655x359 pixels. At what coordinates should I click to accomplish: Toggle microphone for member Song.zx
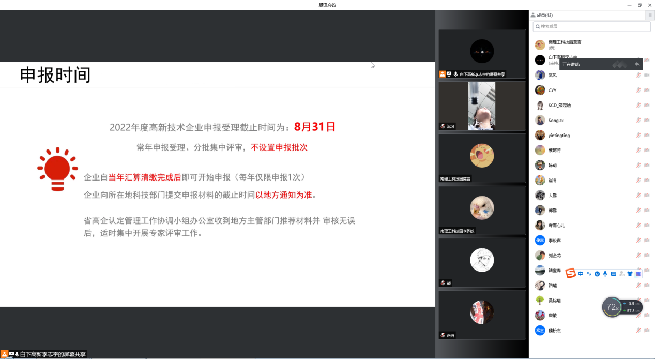638,121
